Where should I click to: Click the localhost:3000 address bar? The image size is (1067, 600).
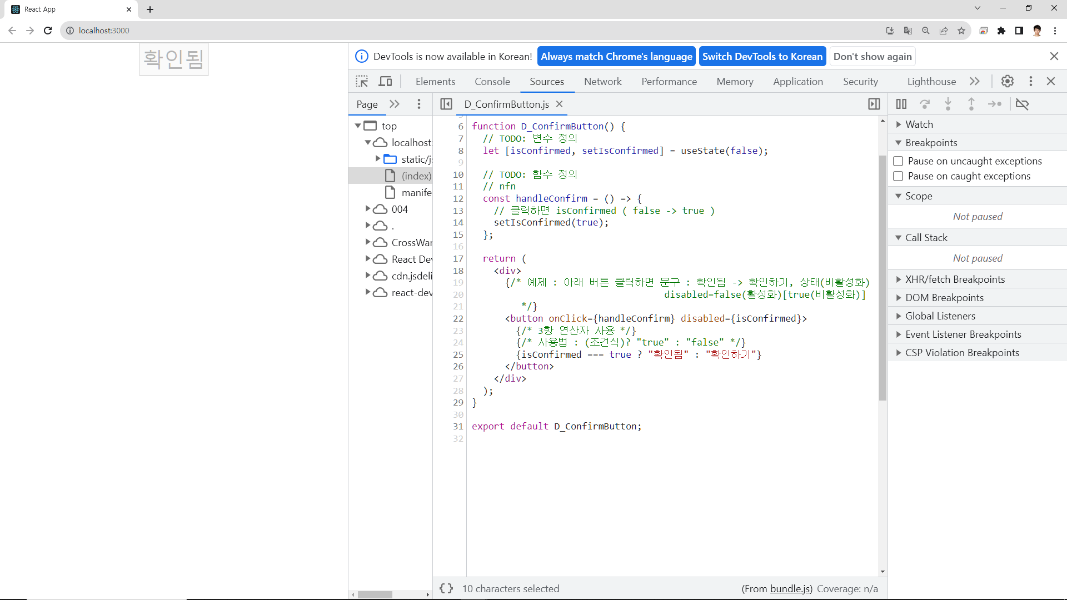104,31
